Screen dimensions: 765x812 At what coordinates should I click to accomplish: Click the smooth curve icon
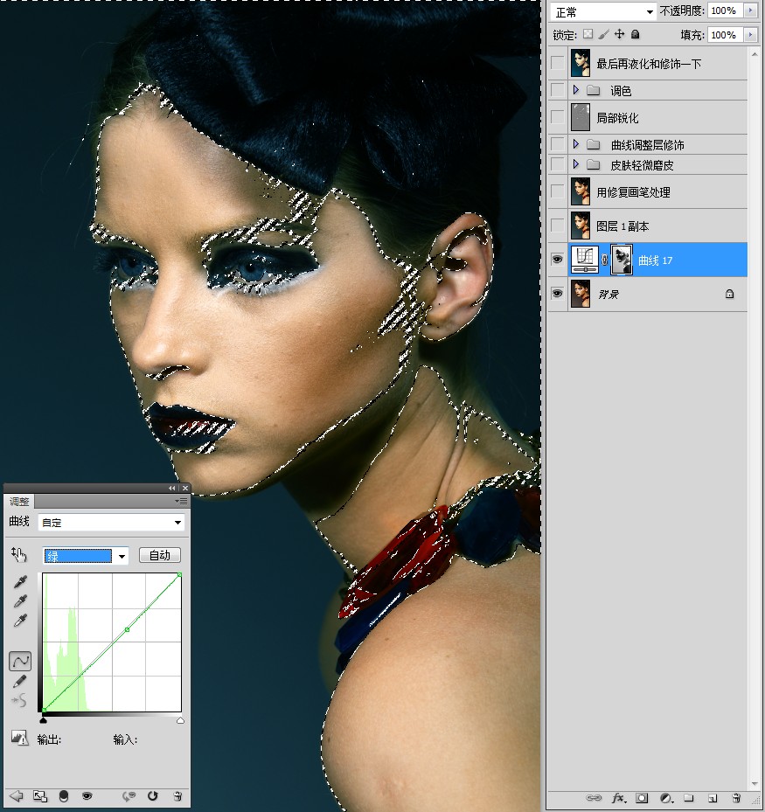point(19,701)
